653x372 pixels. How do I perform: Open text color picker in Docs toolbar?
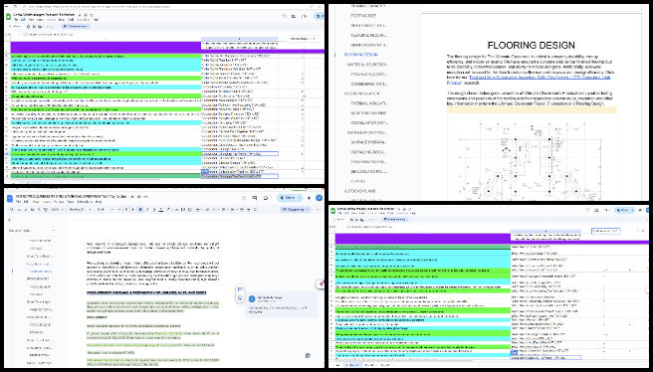(160, 209)
